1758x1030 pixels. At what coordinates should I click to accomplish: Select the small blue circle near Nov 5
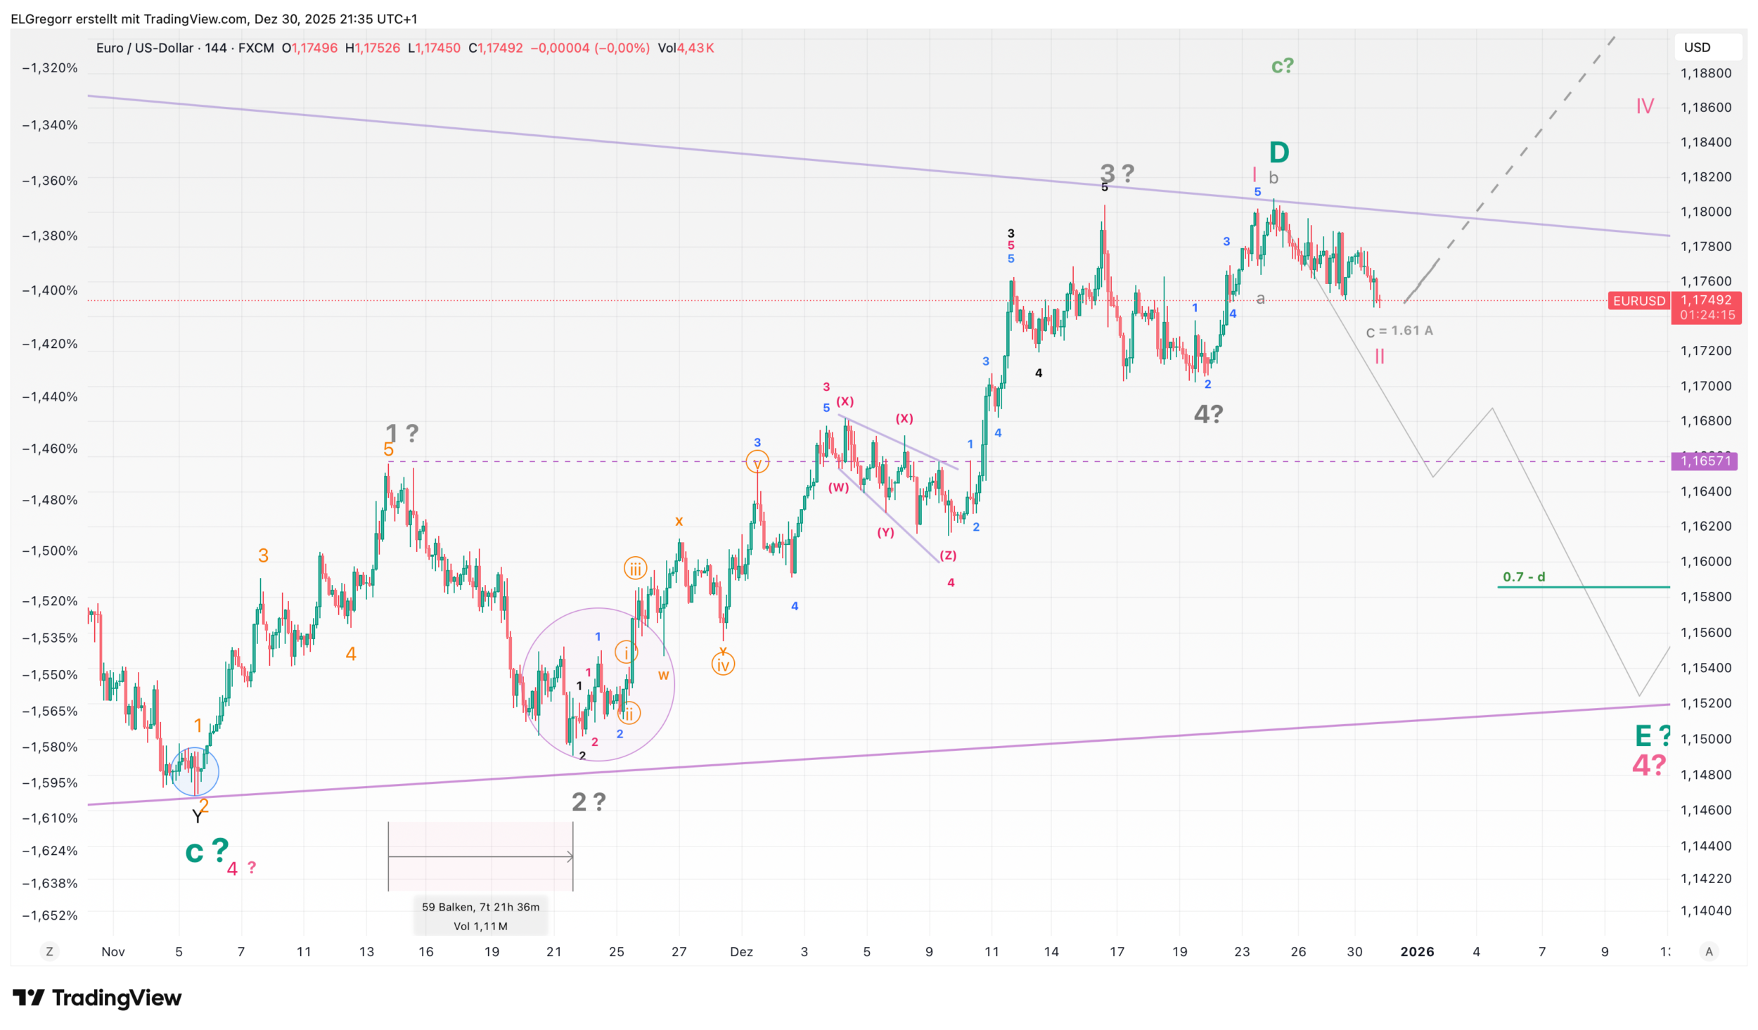(x=194, y=772)
